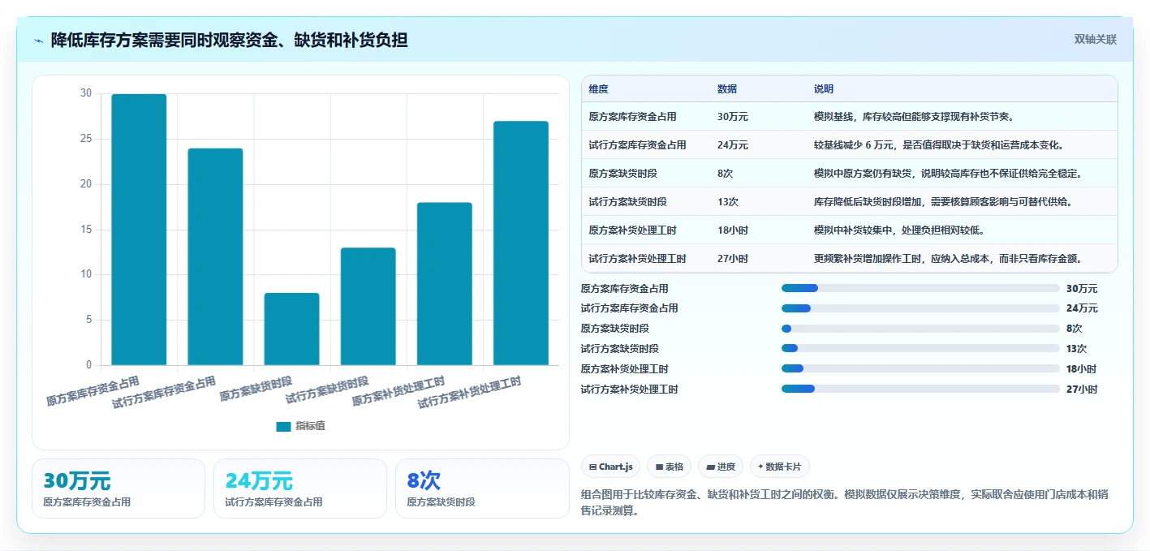Click table value 27小时

733,259
